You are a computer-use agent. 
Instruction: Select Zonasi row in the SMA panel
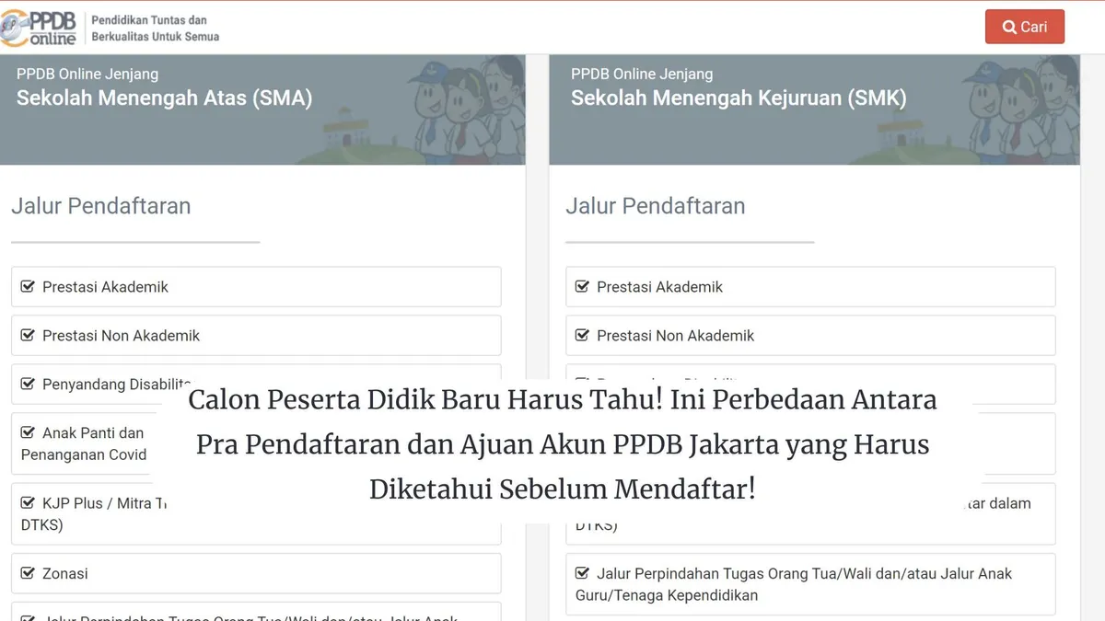click(x=256, y=573)
